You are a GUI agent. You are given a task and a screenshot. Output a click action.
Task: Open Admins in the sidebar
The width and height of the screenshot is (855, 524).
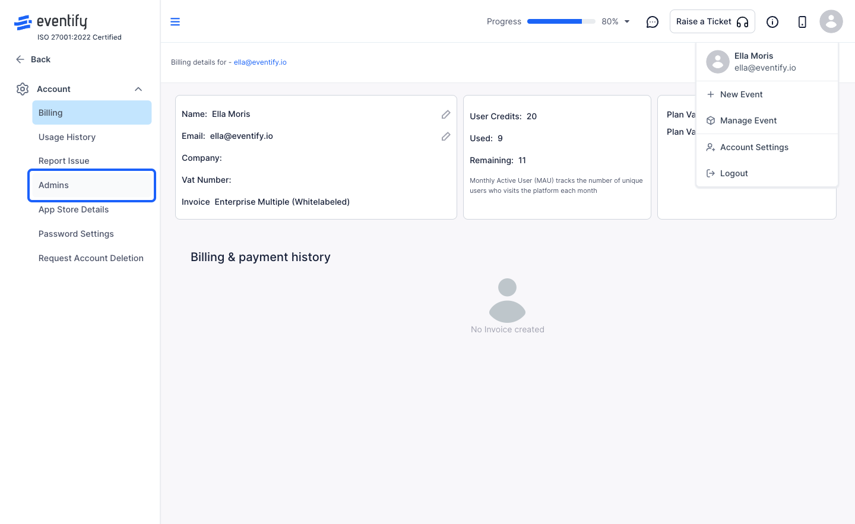tap(92, 185)
